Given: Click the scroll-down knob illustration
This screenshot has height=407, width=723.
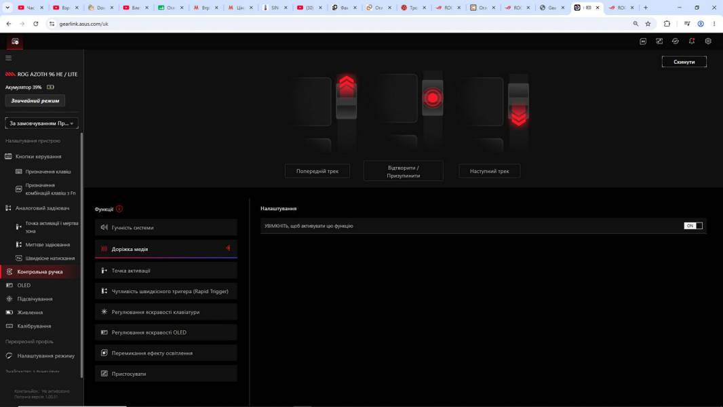Looking at the screenshot, I should [518, 105].
